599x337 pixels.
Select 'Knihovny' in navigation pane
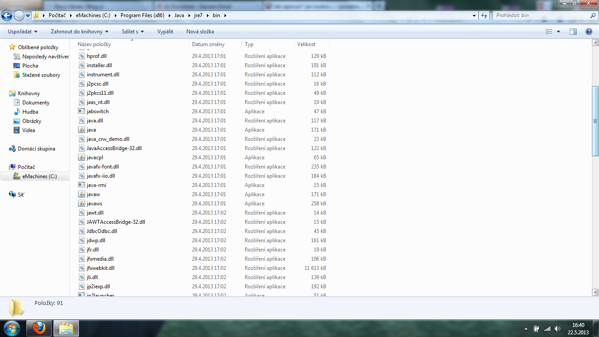(29, 93)
